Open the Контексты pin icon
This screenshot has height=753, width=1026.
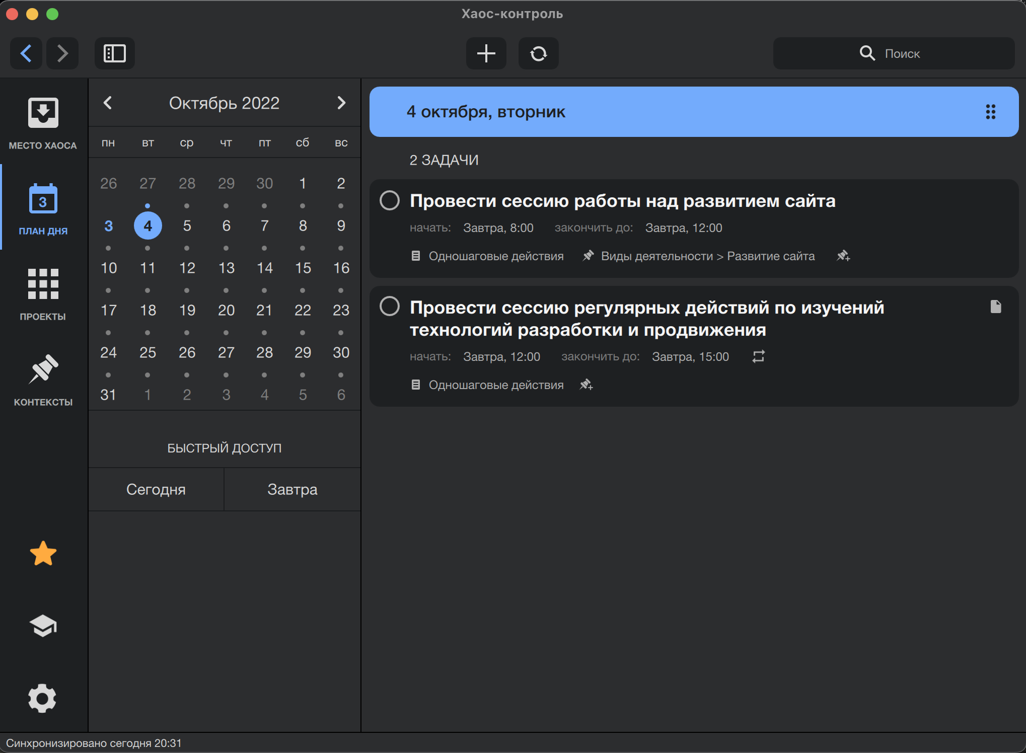click(x=43, y=370)
